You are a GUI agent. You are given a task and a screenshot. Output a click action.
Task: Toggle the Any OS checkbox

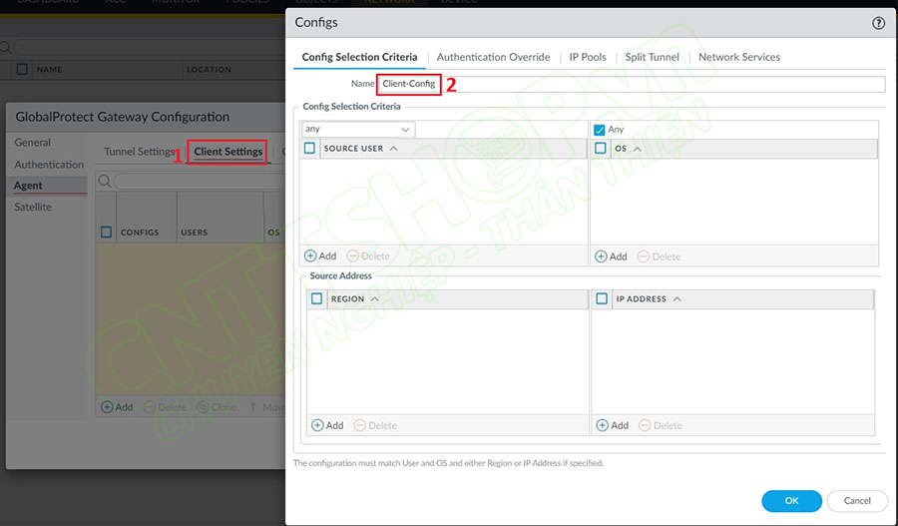599,130
